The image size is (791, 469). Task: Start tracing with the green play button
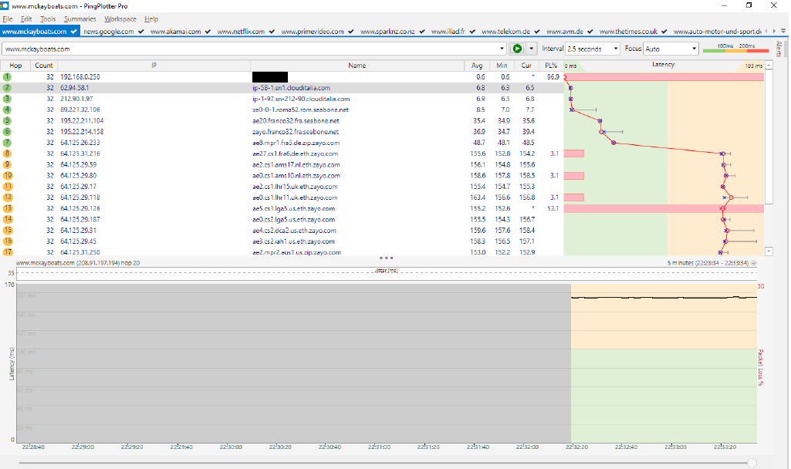[x=517, y=49]
